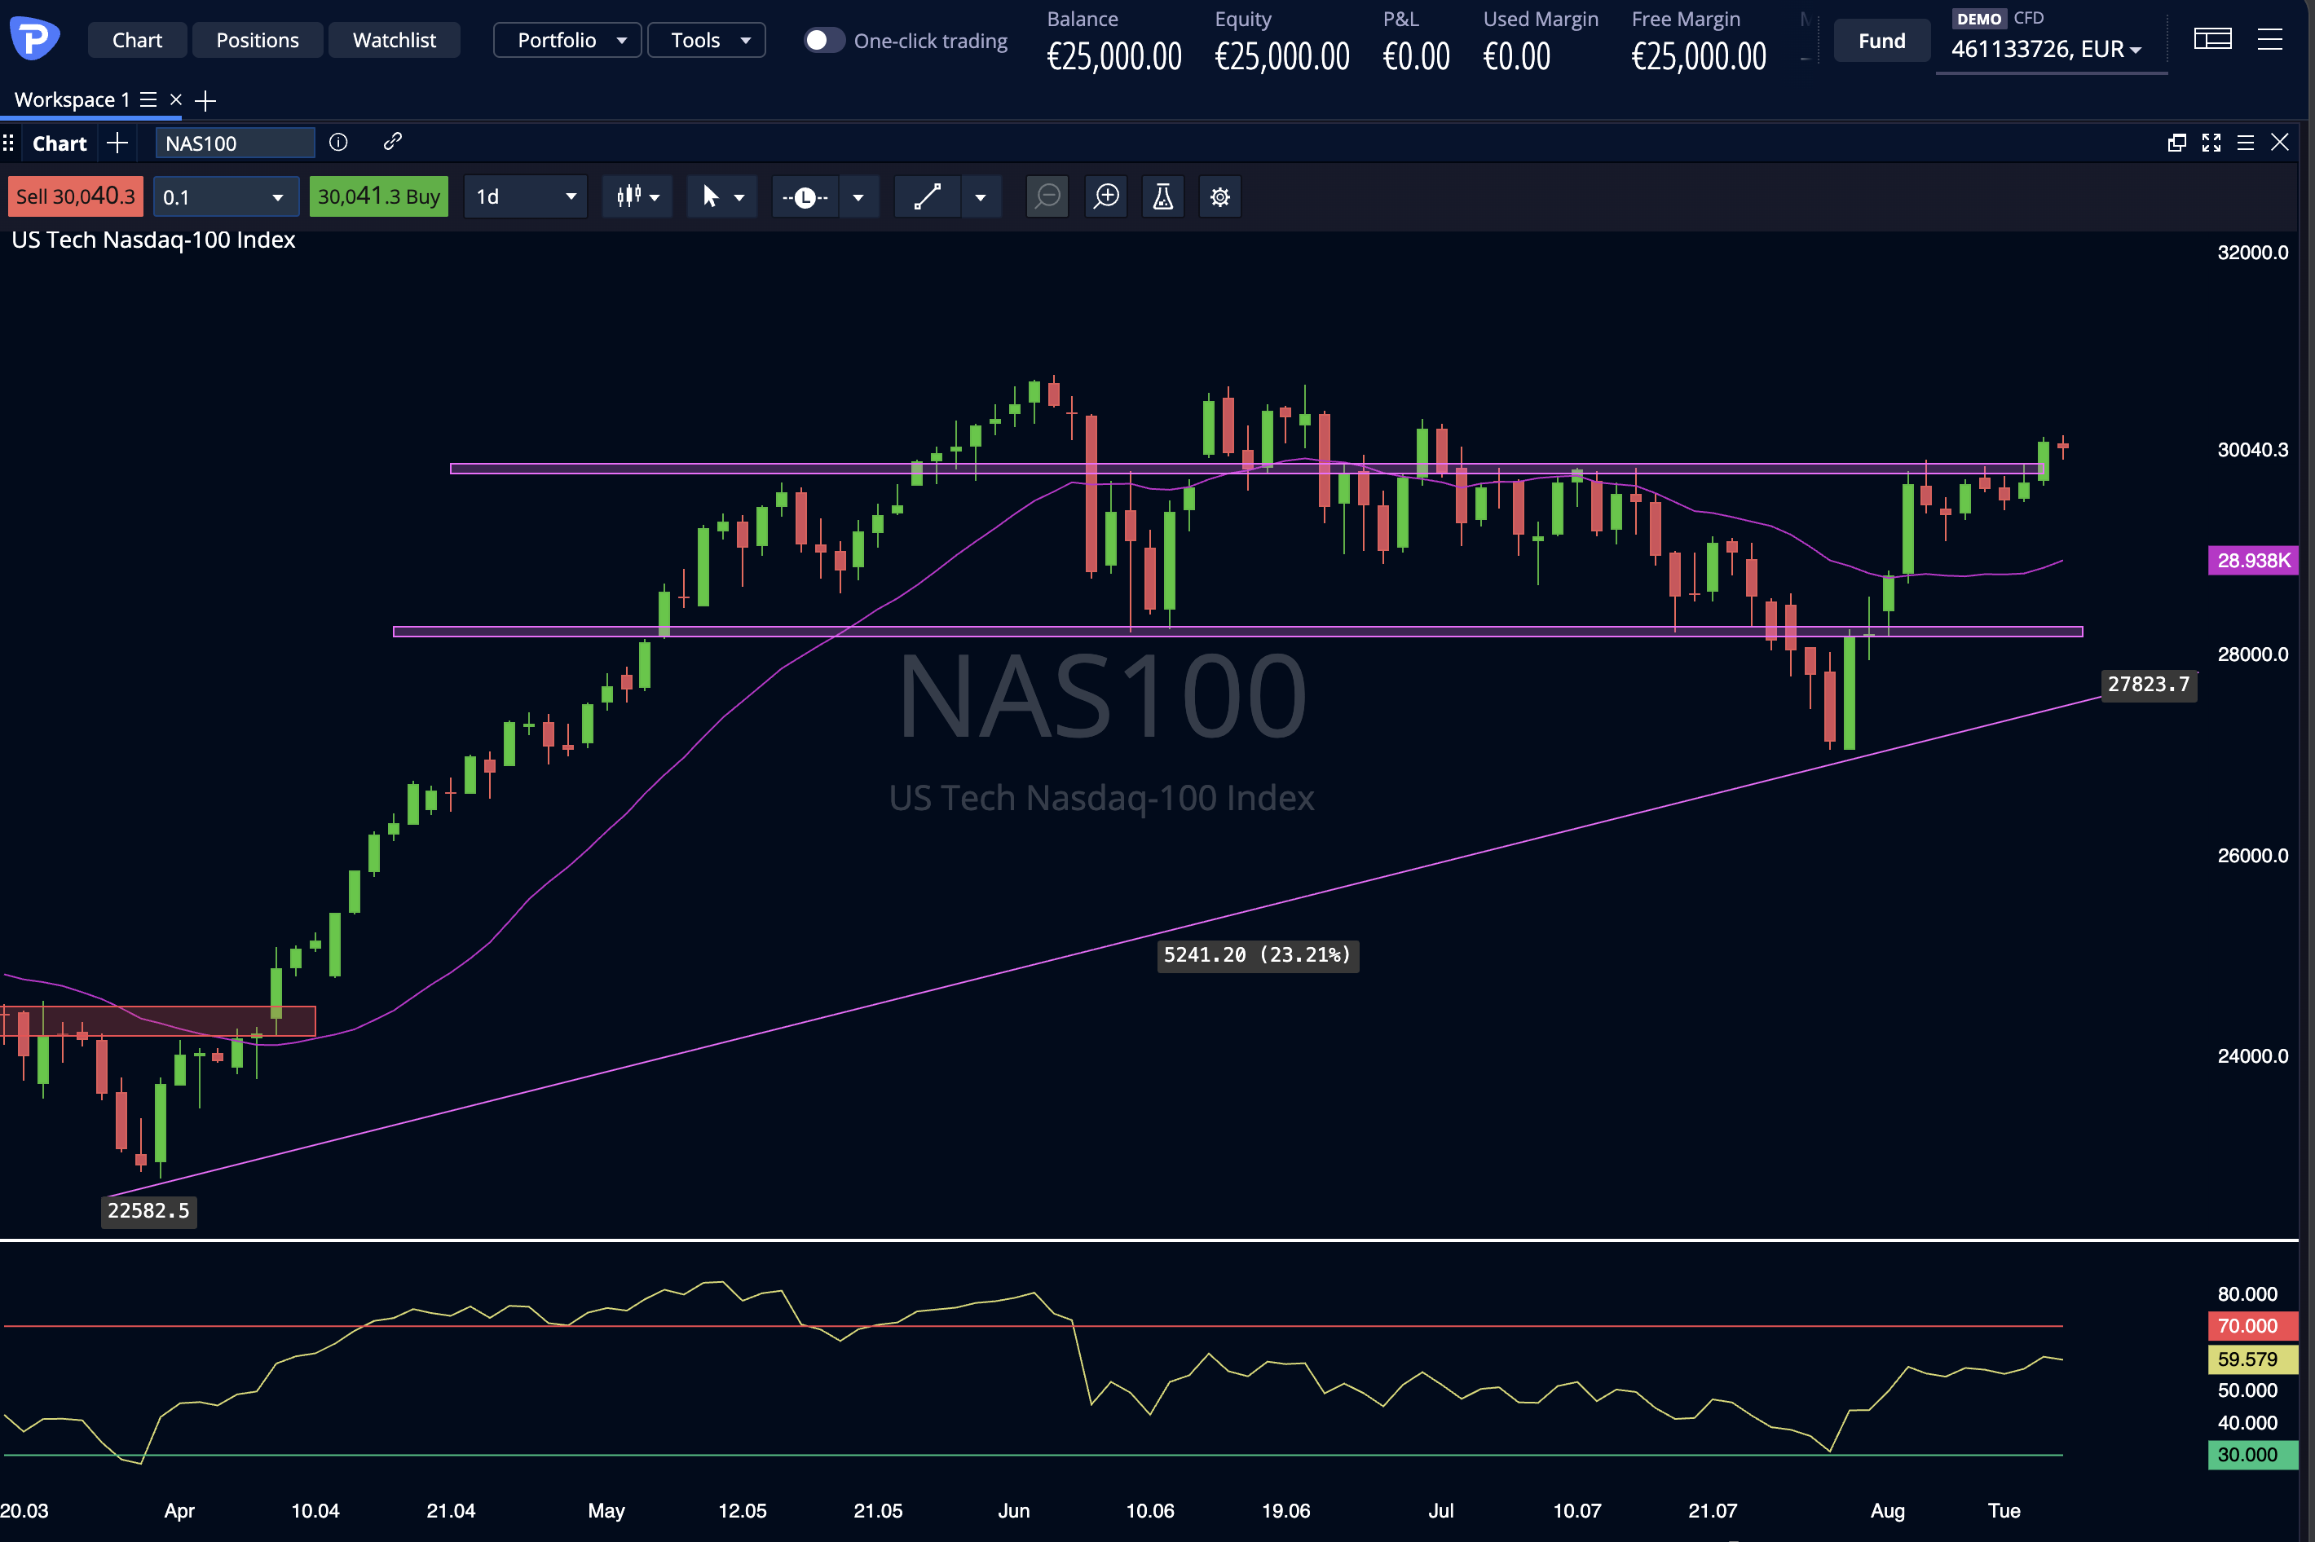
Task: Click the Pepperstone logo icon
Action: coord(34,39)
